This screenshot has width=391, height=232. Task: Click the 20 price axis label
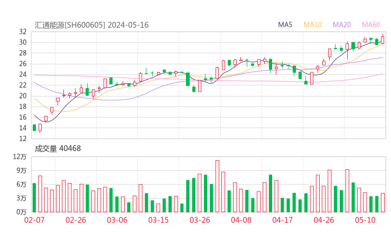(x=23, y=96)
